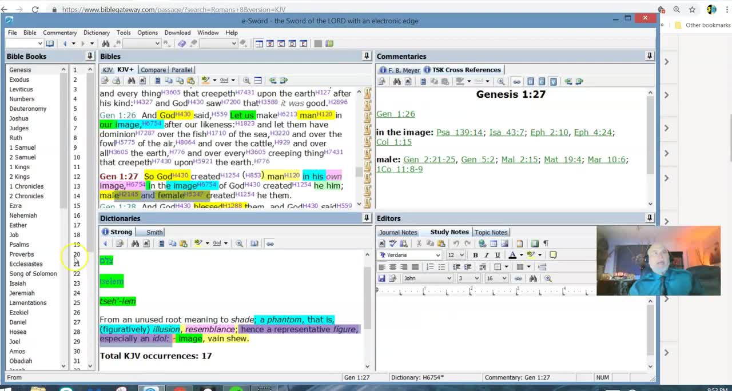Click the font color A swatch

tap(512, 255)
